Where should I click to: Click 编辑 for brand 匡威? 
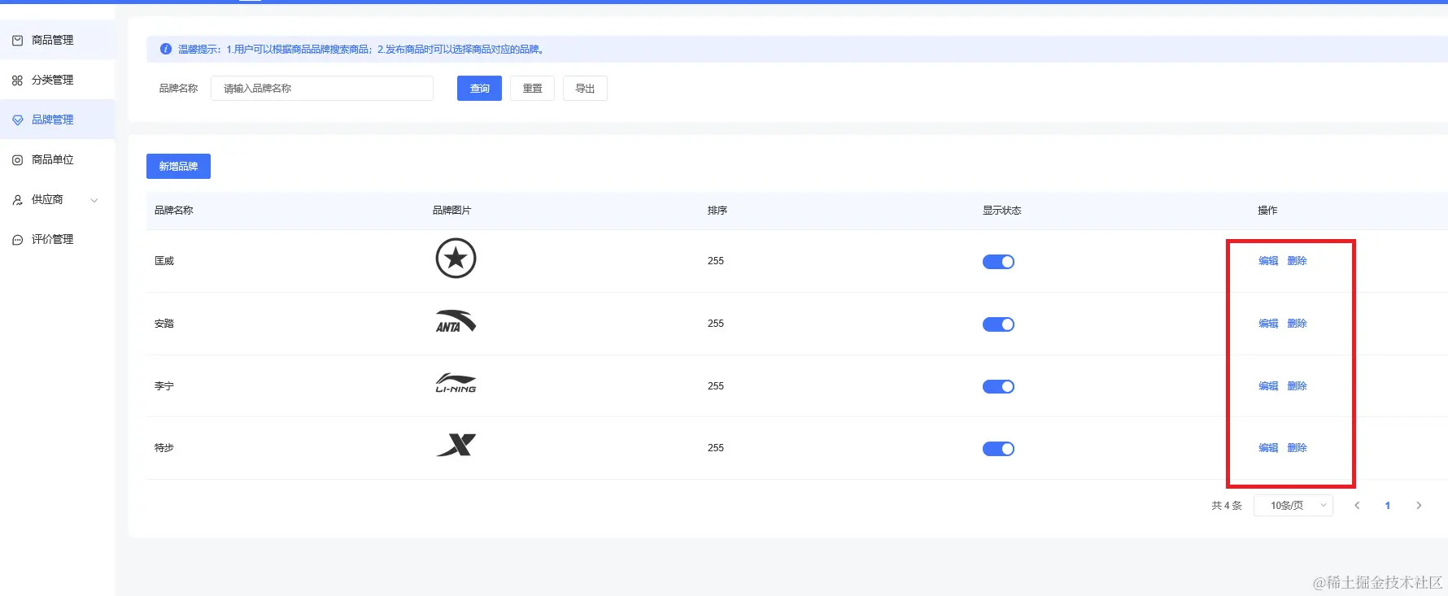point(1268,261)
